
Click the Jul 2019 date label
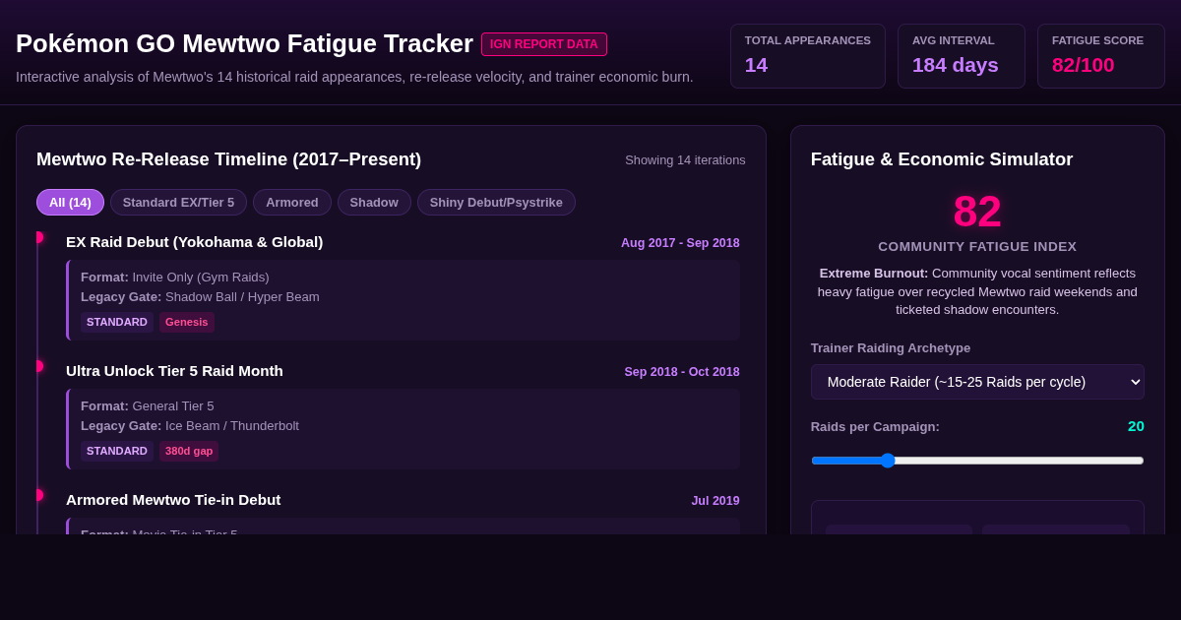[715, 501]
